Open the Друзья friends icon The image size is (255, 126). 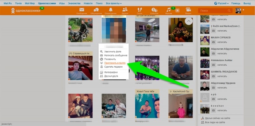point(125,10)
